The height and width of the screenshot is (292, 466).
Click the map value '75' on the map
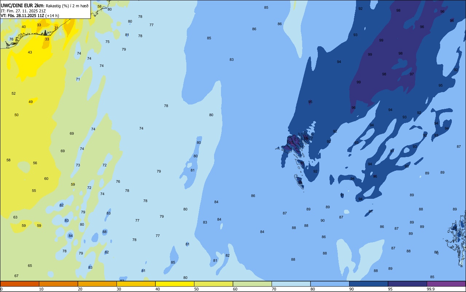[x=107, y=42]
